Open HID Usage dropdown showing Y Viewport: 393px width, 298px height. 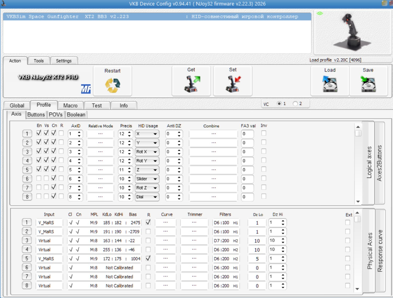pos(147,143)
